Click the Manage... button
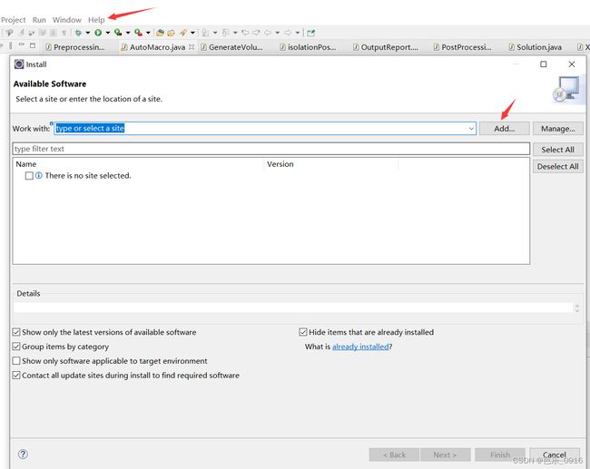Screen dimensions: 590x469 click(x=558, y=129)
